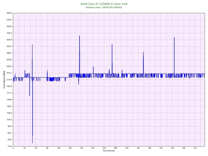Select the 2679.2 y-axis value
This screenshot has width=208, height=156.
(9, 60)
